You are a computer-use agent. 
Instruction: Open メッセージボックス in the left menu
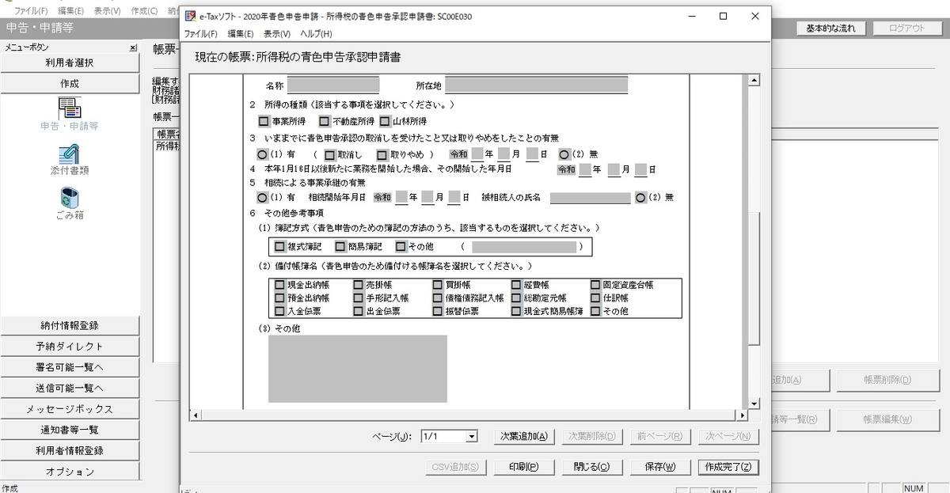pos(70,409)
